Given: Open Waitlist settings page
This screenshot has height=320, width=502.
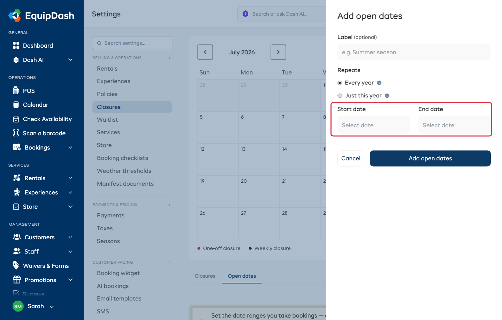Looking at the screenshot, I should (107, 120).
